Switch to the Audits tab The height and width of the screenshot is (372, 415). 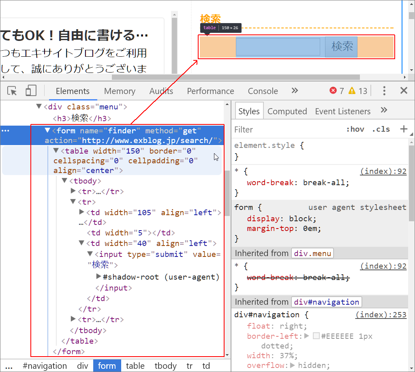[x=161, y=91]
